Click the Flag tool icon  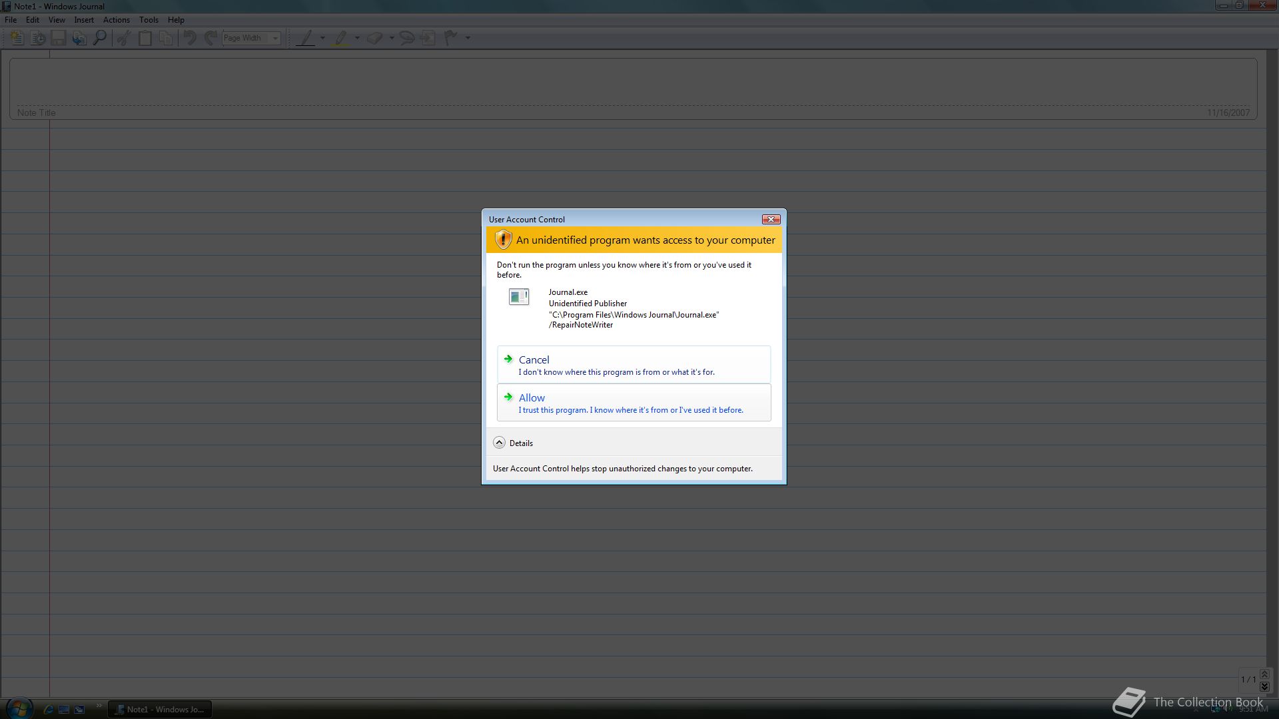451,38
